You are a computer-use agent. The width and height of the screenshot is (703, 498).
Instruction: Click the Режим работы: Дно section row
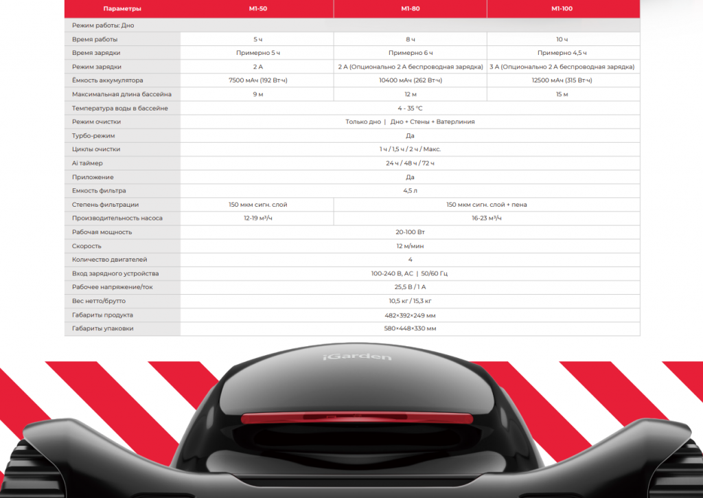(352, 25)
